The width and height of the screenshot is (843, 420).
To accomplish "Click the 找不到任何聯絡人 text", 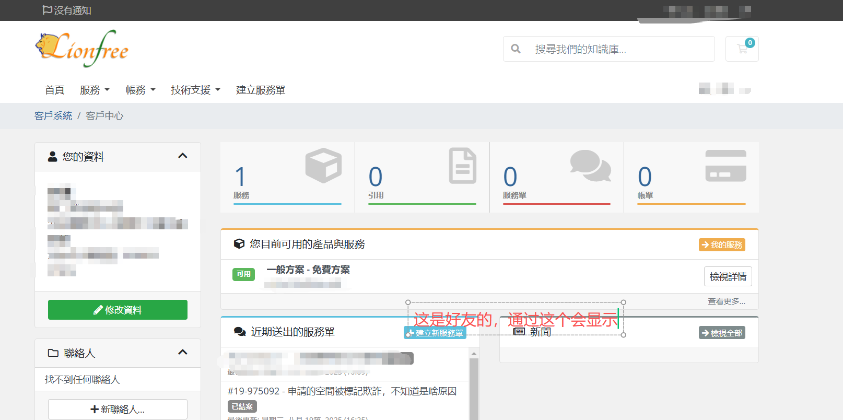I will click(83, 379).
